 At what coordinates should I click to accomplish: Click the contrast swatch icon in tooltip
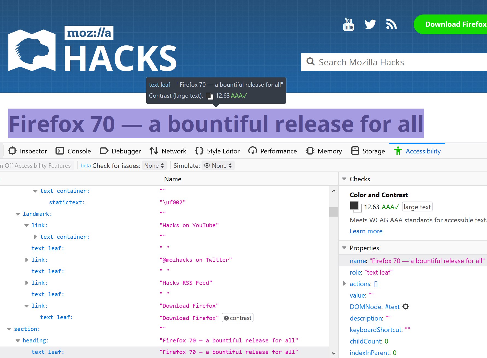click(x=209, y=96)
